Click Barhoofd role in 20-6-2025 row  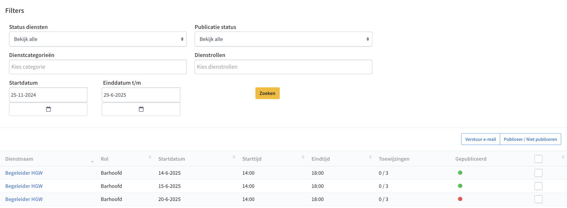pyautogui.click(x=111, y=199)
